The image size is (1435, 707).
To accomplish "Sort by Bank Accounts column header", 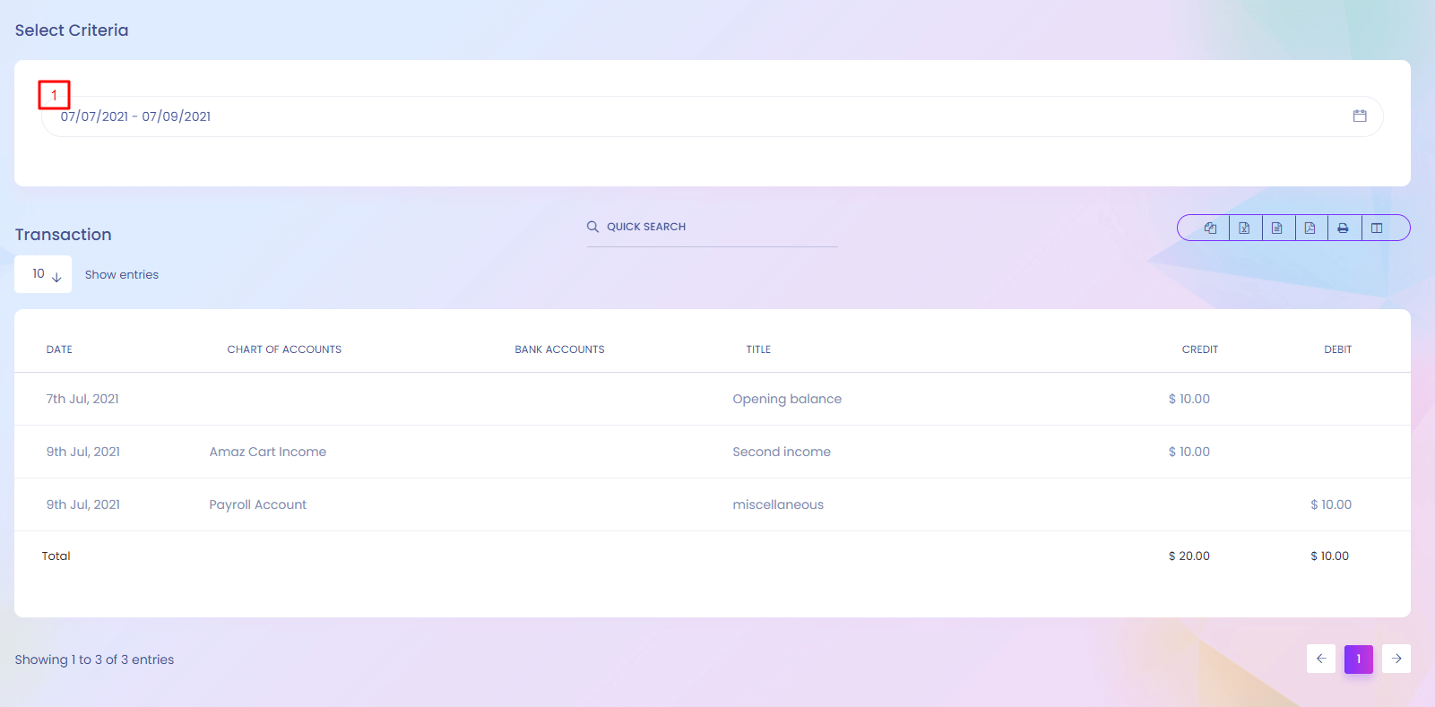I will tap(559, 349).
